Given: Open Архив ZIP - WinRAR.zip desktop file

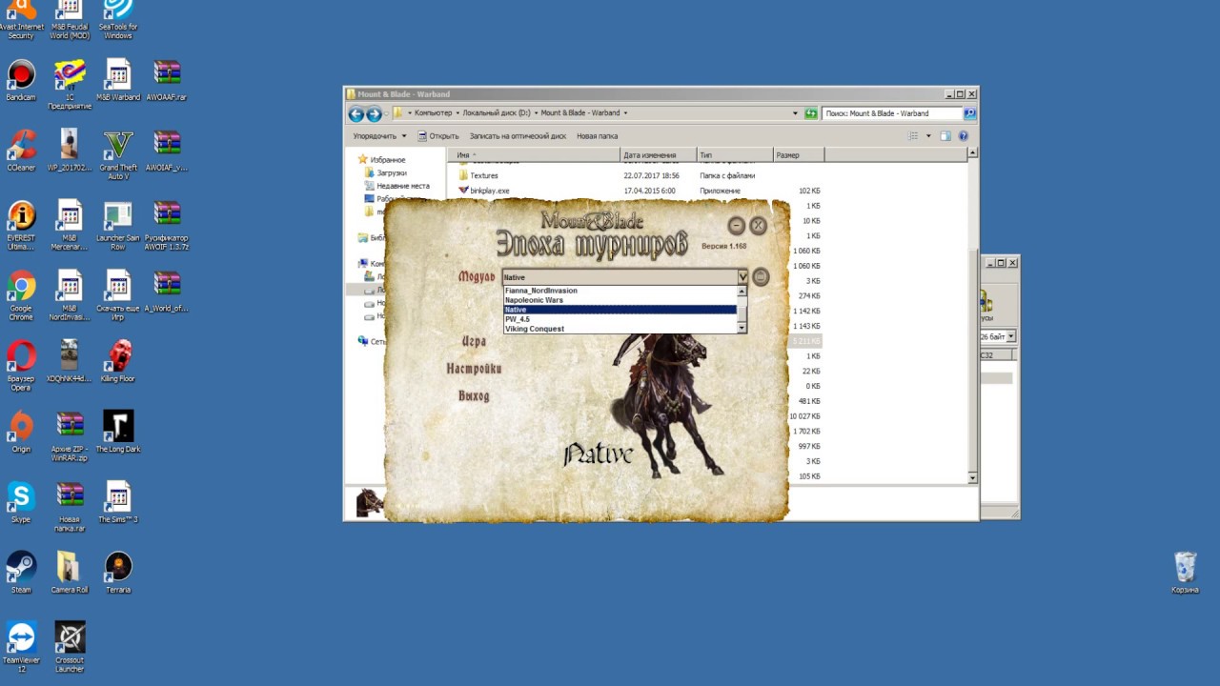Looking at the screenshot, I should point(70,436).
